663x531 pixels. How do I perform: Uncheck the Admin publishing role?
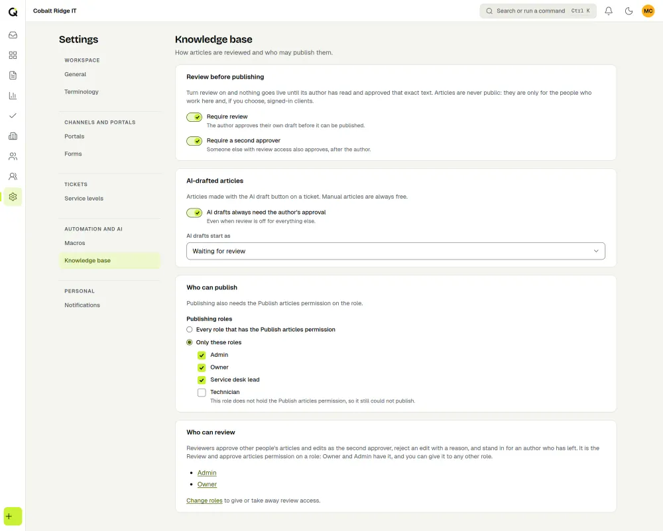(x=202, y=356)
